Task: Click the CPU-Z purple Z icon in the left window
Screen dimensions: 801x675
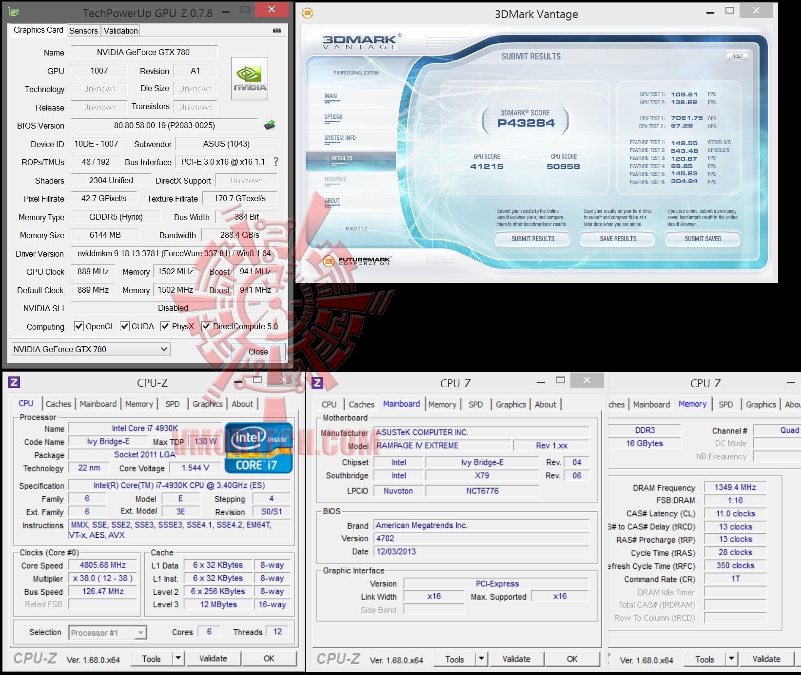Action: click(14, 382)
